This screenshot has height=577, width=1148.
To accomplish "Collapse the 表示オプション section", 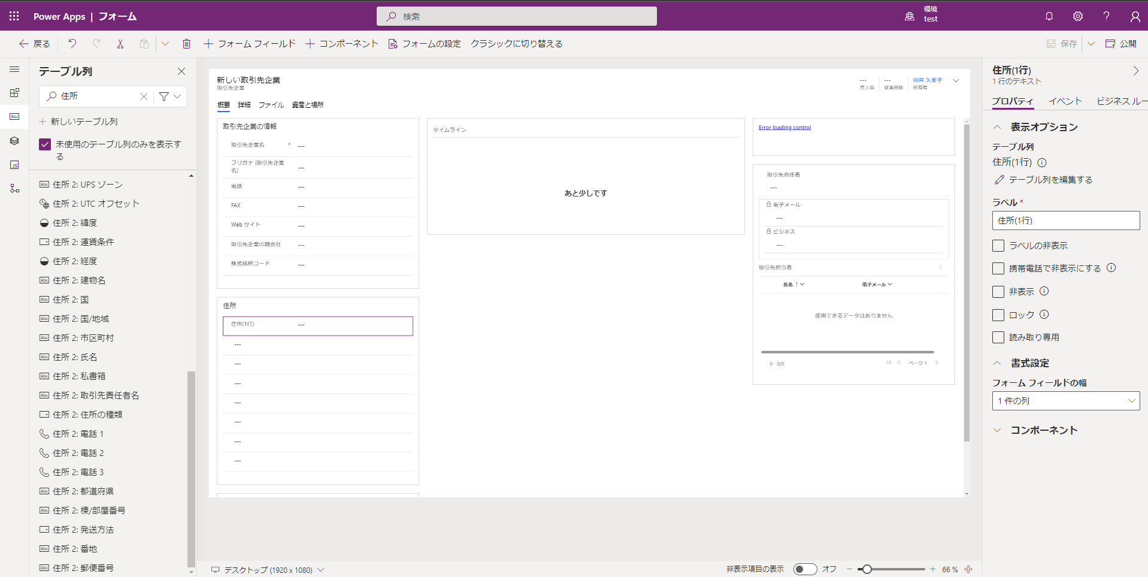I will pos(997,126).
